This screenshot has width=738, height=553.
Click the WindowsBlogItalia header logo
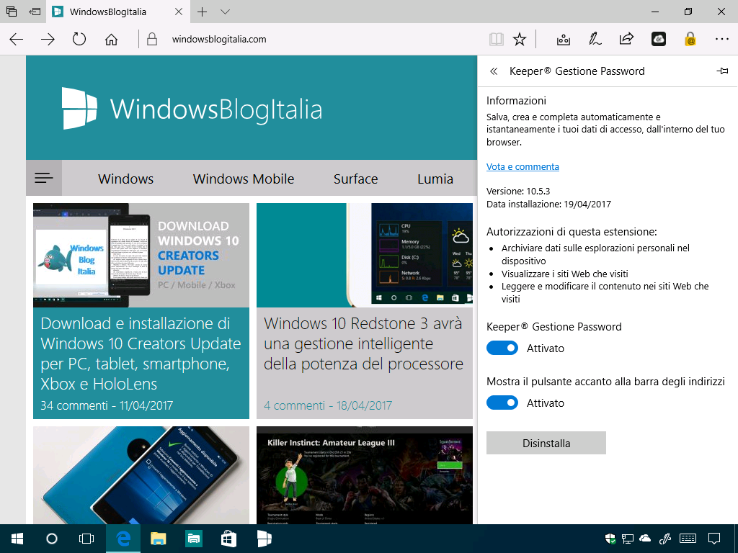coord(192,109)
